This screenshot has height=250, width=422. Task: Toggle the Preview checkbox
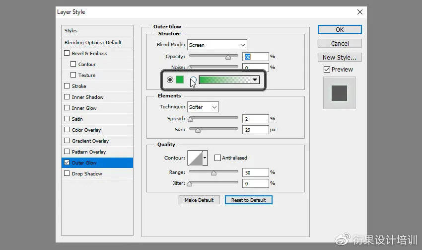tap(327, 70)
